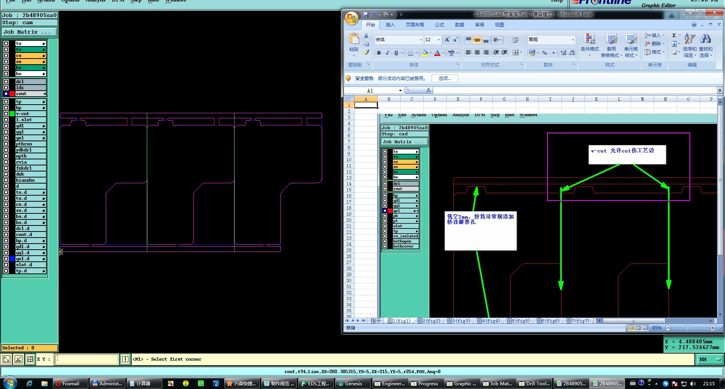Viewport: 725px width, 389px height.
Task: Click the grid-panel icon beside X Y field
Action: coord(30,359)
